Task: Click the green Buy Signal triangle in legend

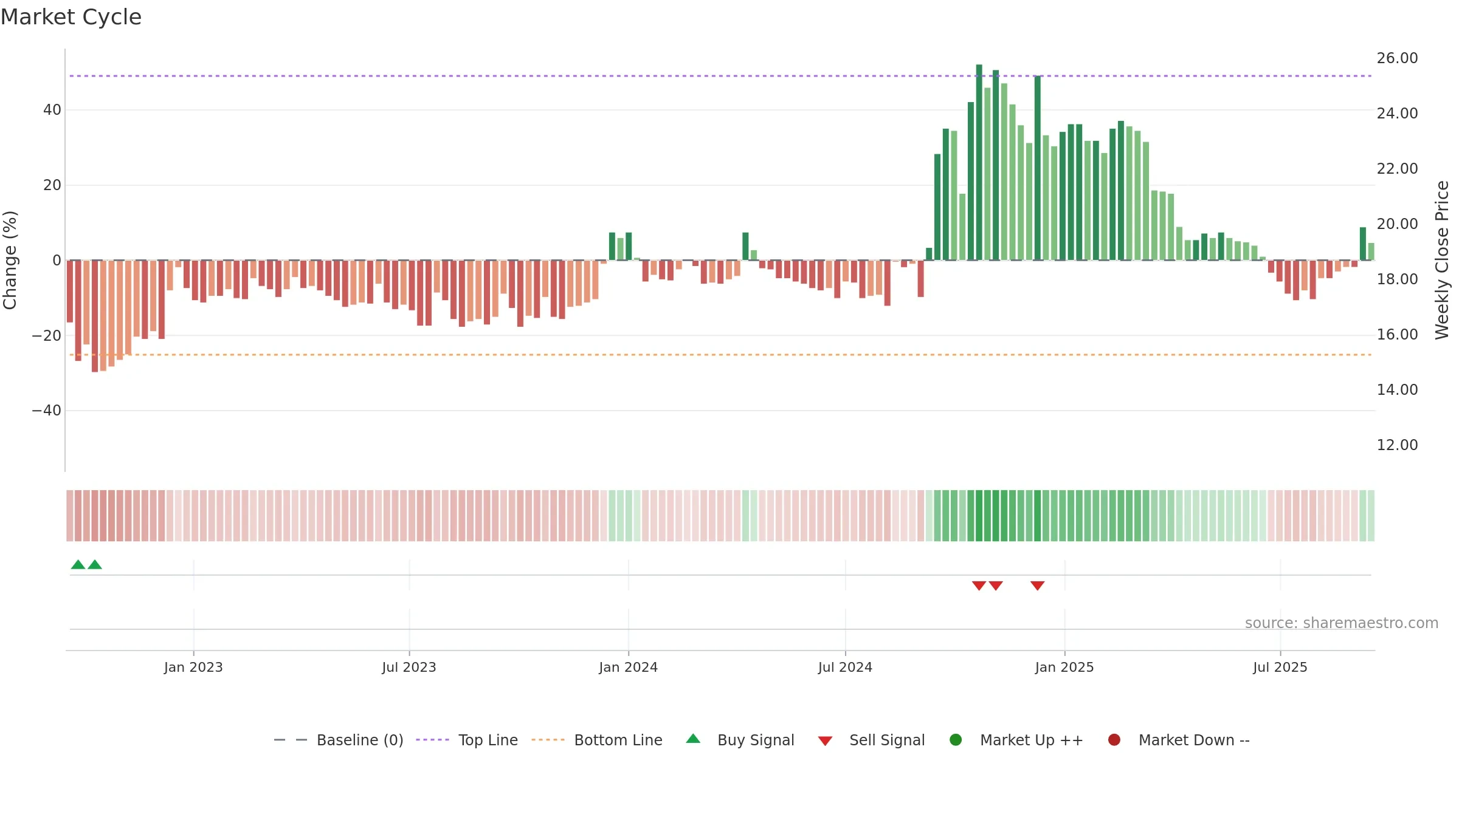Action: click(693, 739)
